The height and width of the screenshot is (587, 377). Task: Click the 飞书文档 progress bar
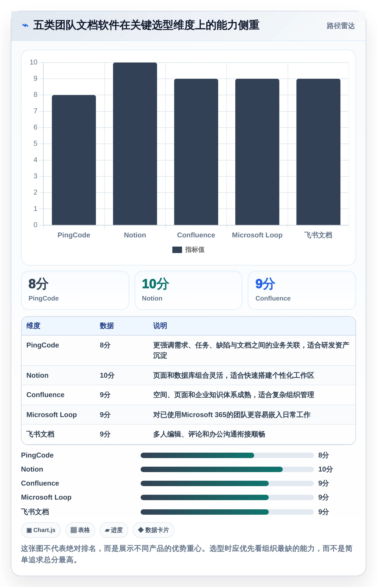point(227,512)
